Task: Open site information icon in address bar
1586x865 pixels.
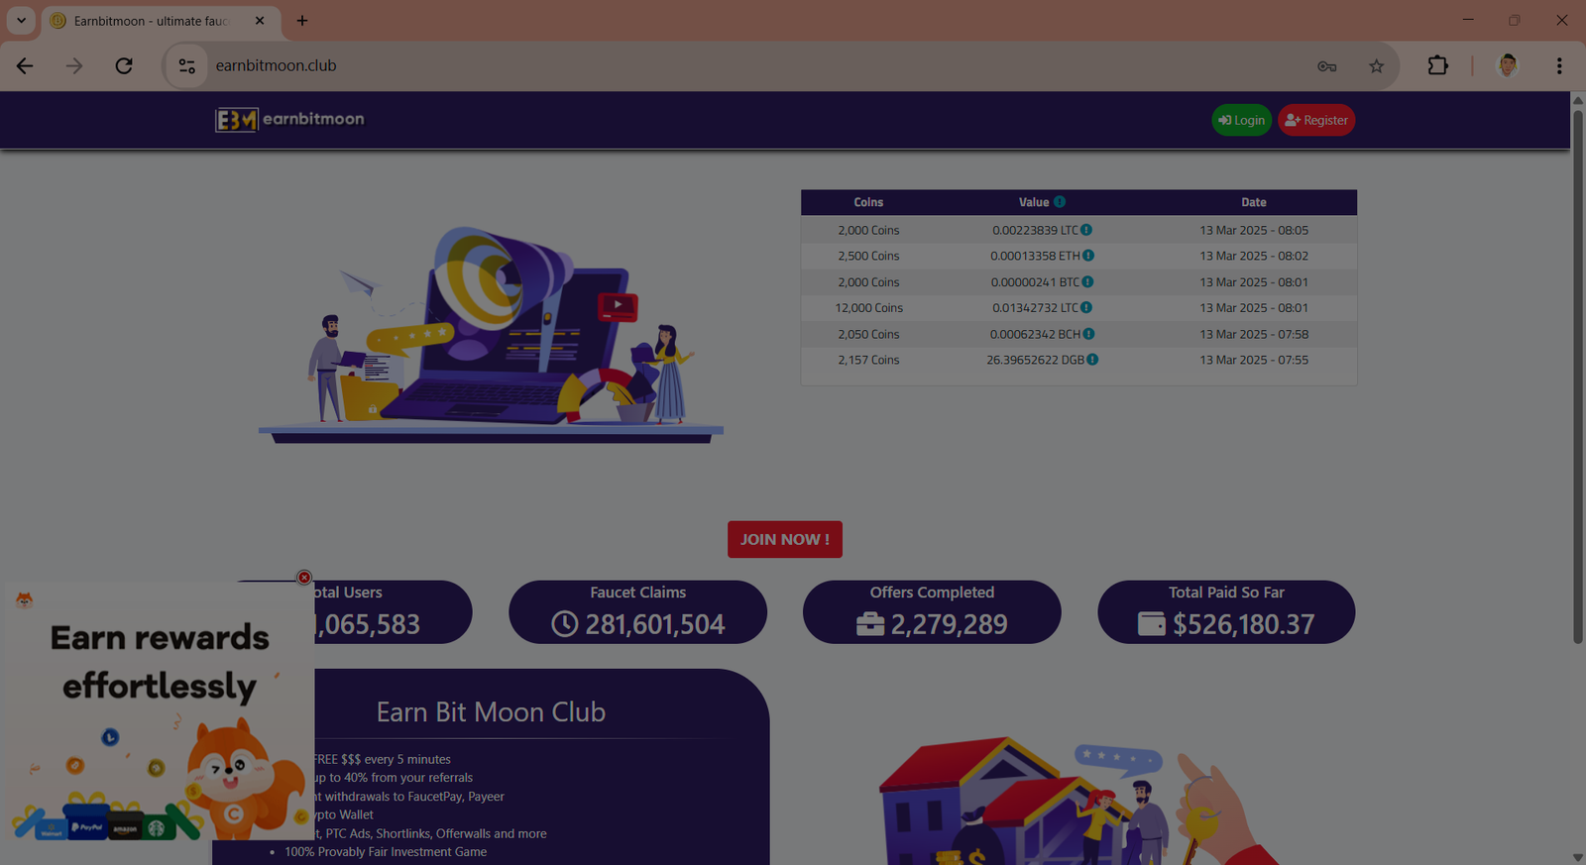Action: click(186, 66)
